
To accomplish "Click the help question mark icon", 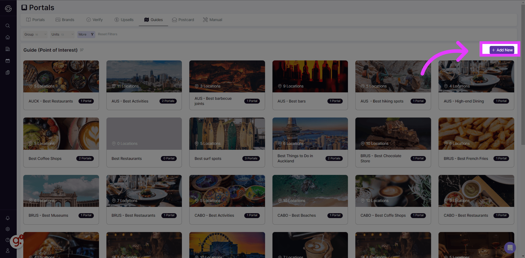I will (8, 240).
